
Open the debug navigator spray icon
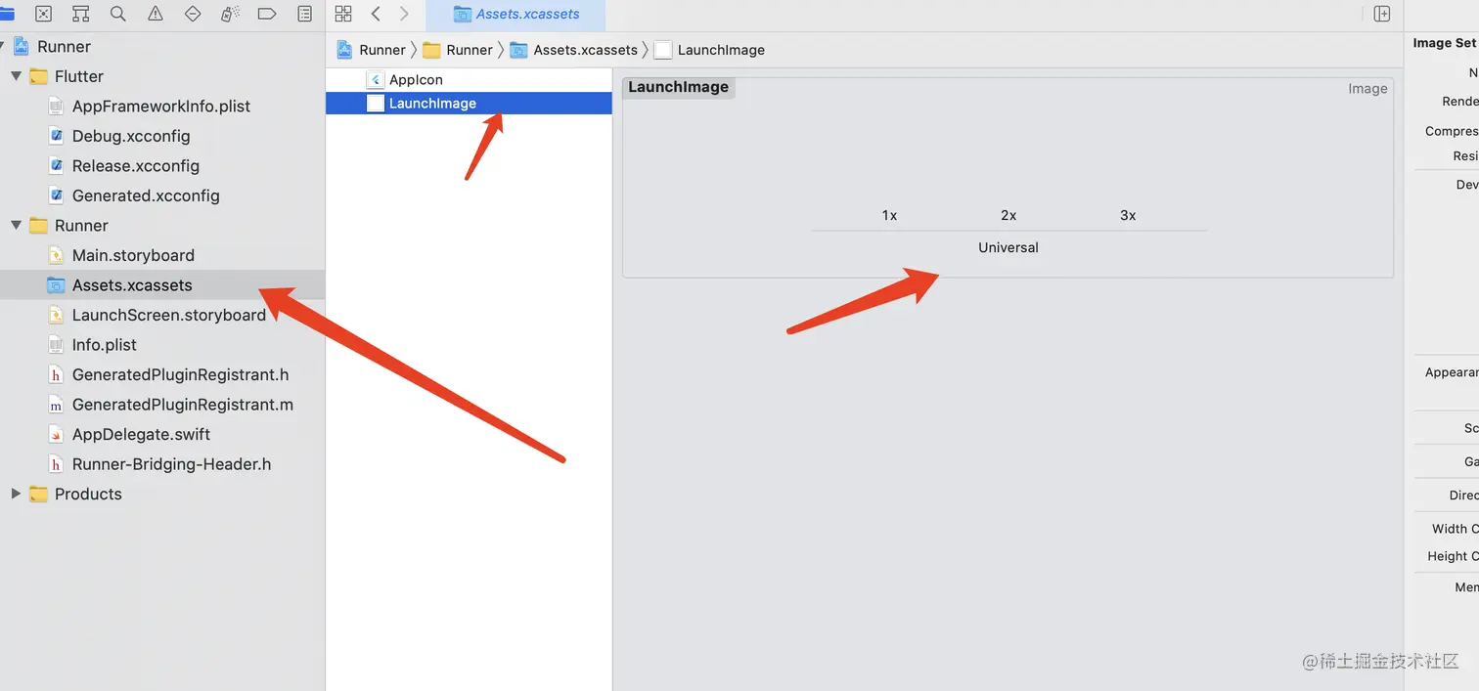230,14
